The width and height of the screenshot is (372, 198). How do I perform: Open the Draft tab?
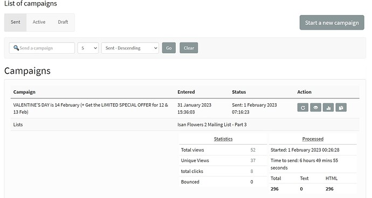(63, 22)
